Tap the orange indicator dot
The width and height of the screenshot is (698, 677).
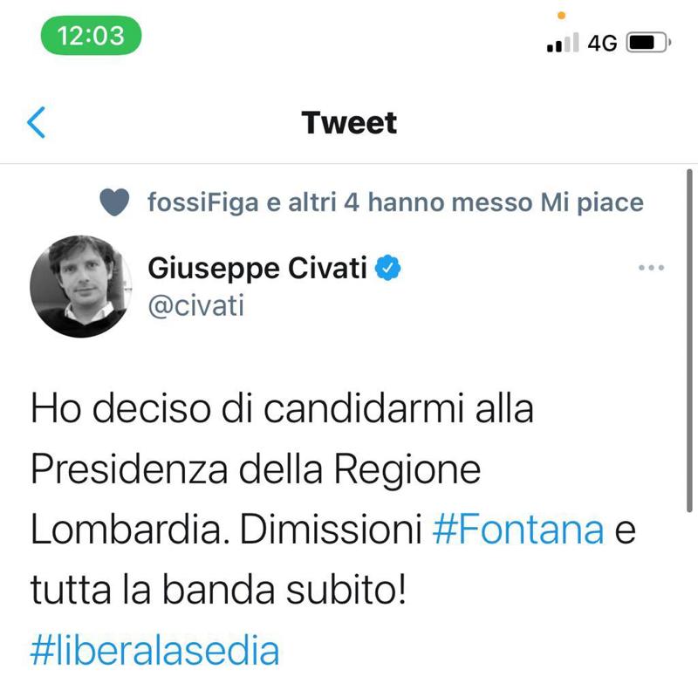pyautogui.click(x=561, y=14)
